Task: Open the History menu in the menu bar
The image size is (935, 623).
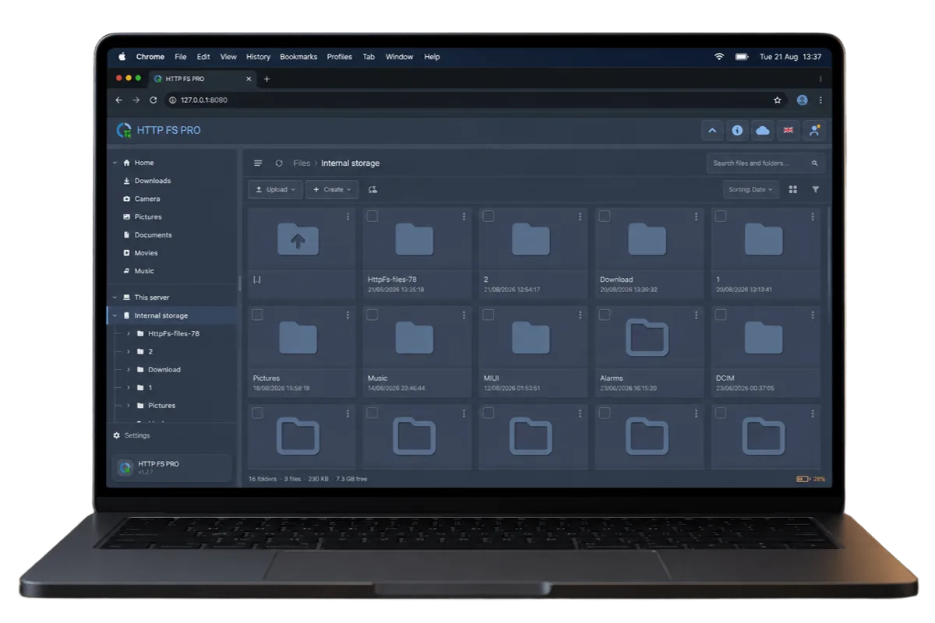Action: (x=258, y=57)
